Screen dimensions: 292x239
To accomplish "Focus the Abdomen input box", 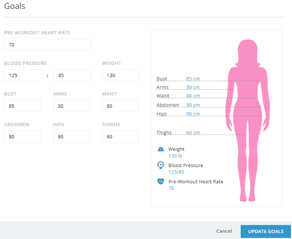I will click(x=23, y=137).
